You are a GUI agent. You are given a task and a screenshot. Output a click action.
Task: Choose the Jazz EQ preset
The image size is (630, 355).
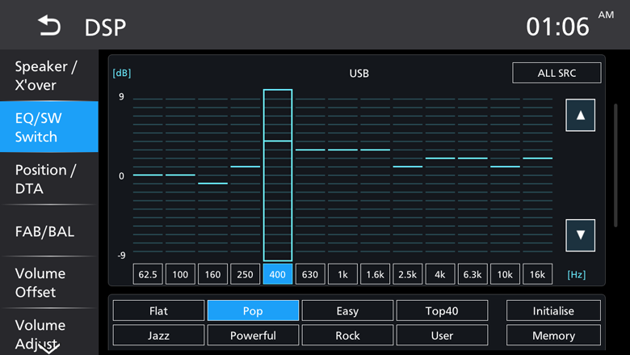point(158,336)
